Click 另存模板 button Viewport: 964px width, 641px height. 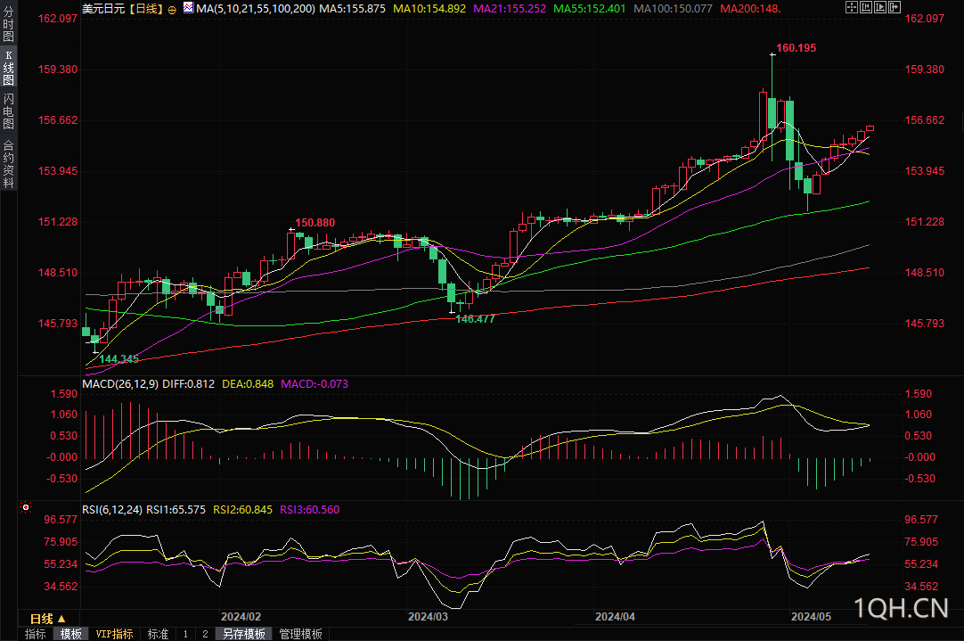pyautogui.click(x=243, y=634)
